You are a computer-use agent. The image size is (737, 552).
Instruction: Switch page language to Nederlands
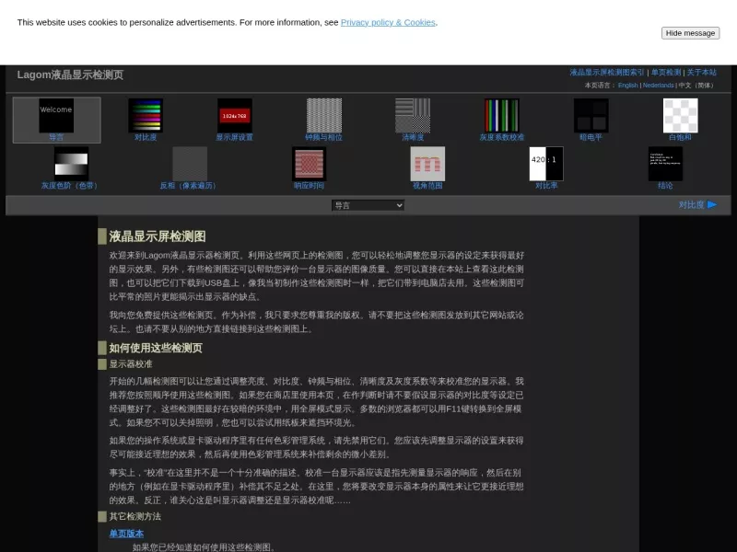click(658, 86)
